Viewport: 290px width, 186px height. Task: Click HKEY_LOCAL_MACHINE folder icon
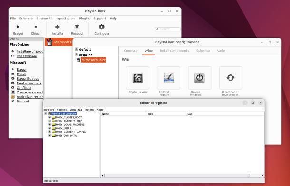coord(54,124)
